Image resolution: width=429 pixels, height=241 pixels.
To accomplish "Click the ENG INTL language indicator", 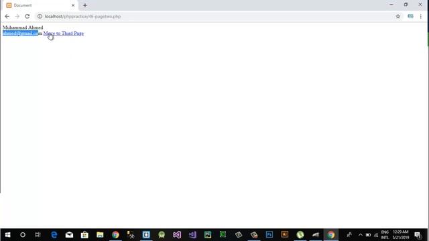I will (385, 235).
